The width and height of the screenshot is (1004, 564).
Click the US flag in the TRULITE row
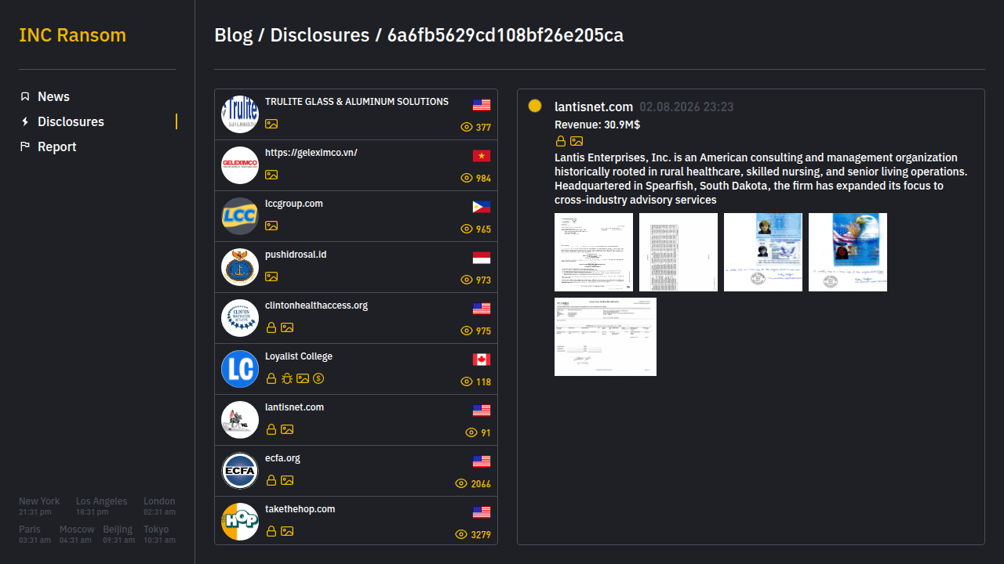tap(482, 105)
